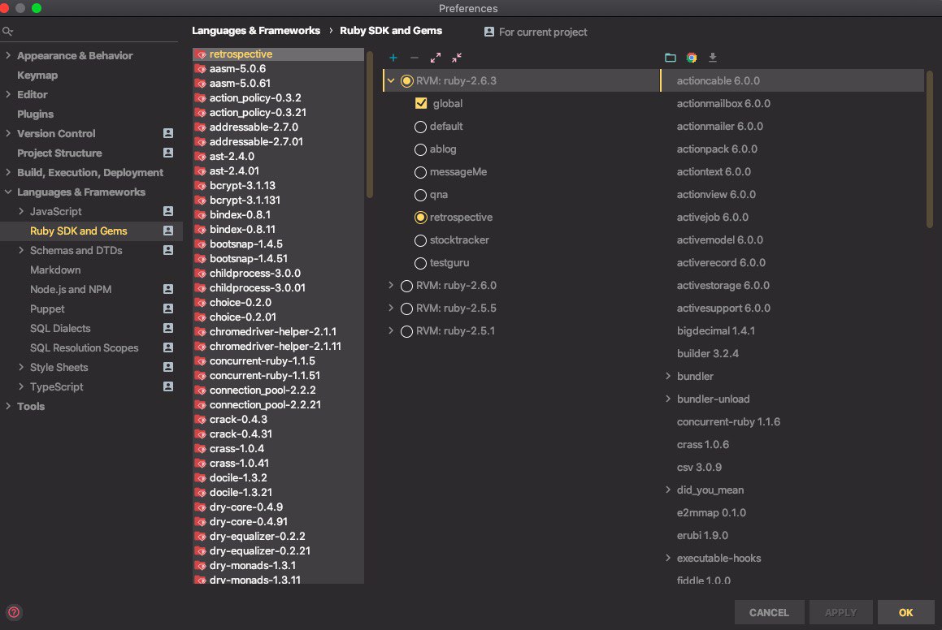Click the expand all arrows icon

[436, 58]
